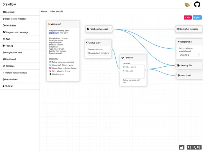Click the Telegram bot input connector

pos(176,49)
